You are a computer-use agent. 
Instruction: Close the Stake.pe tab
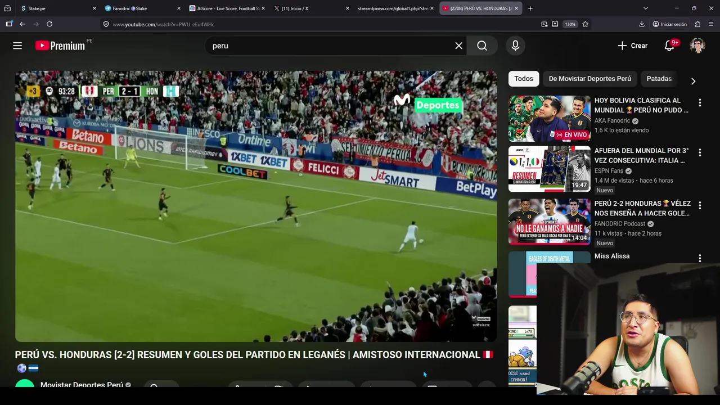point(94,8)
